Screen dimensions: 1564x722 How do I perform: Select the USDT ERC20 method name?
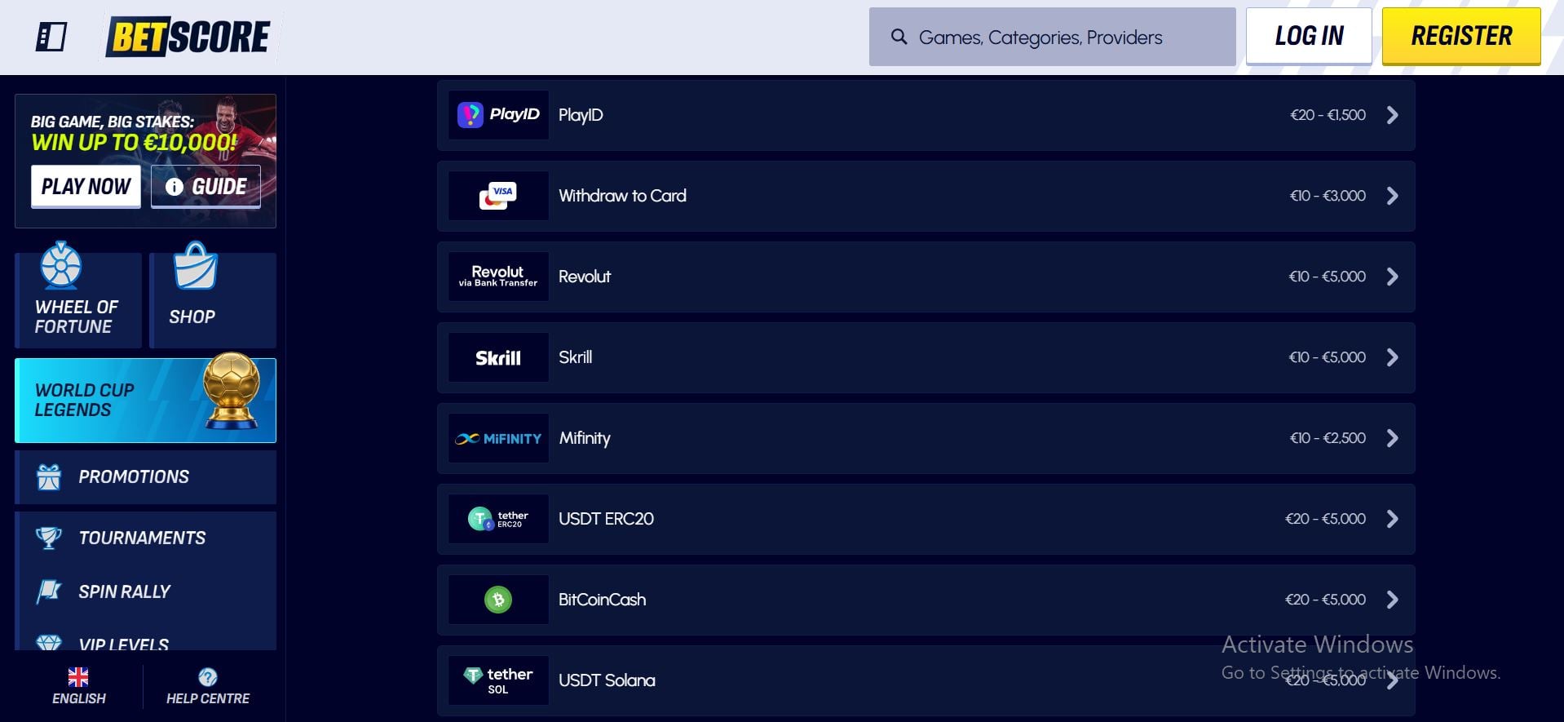click(606, 519)
